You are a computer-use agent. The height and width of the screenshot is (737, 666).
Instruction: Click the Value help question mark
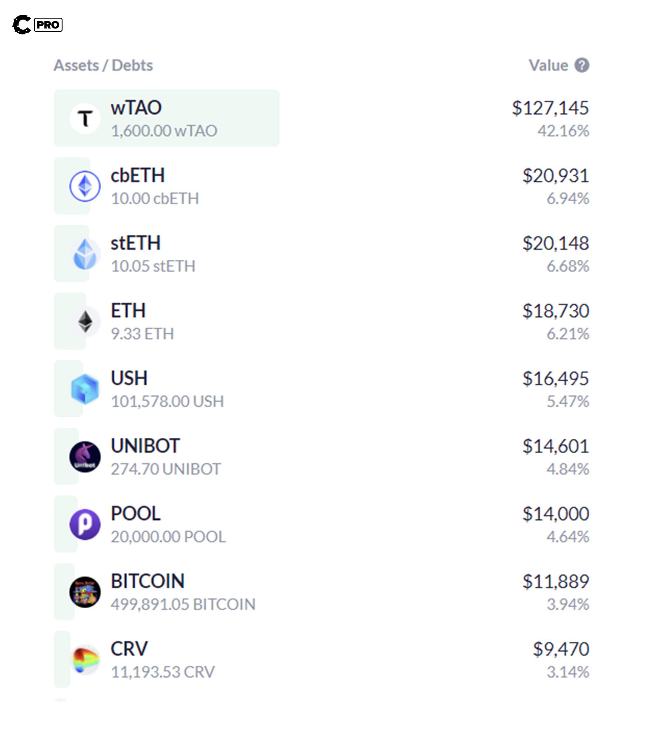pos(581,65)
